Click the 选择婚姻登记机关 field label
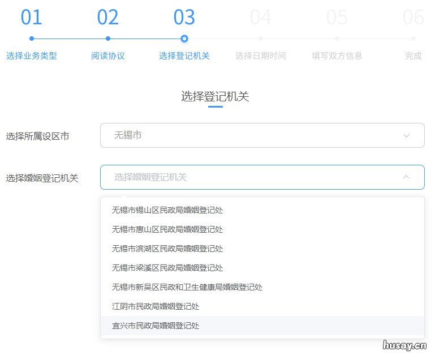This screenshot has width=435, height=355. point(42,178)
